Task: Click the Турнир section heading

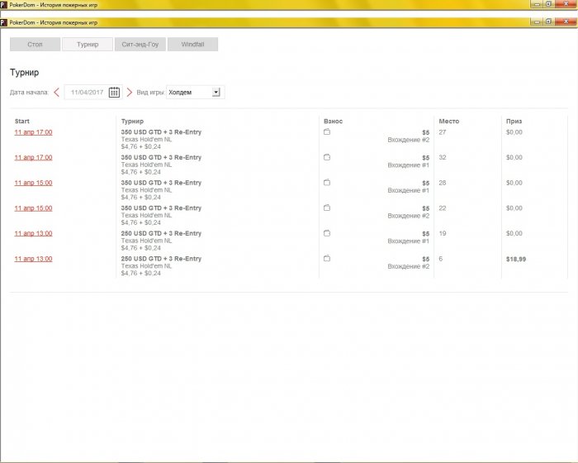Action: coord(24,73)
